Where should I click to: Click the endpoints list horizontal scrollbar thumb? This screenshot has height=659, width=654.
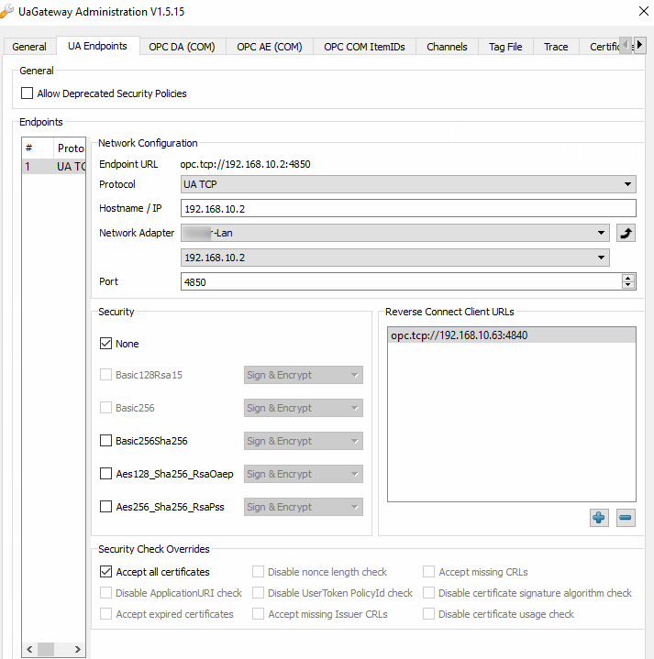pyautogui.click(x=46, y=649)
